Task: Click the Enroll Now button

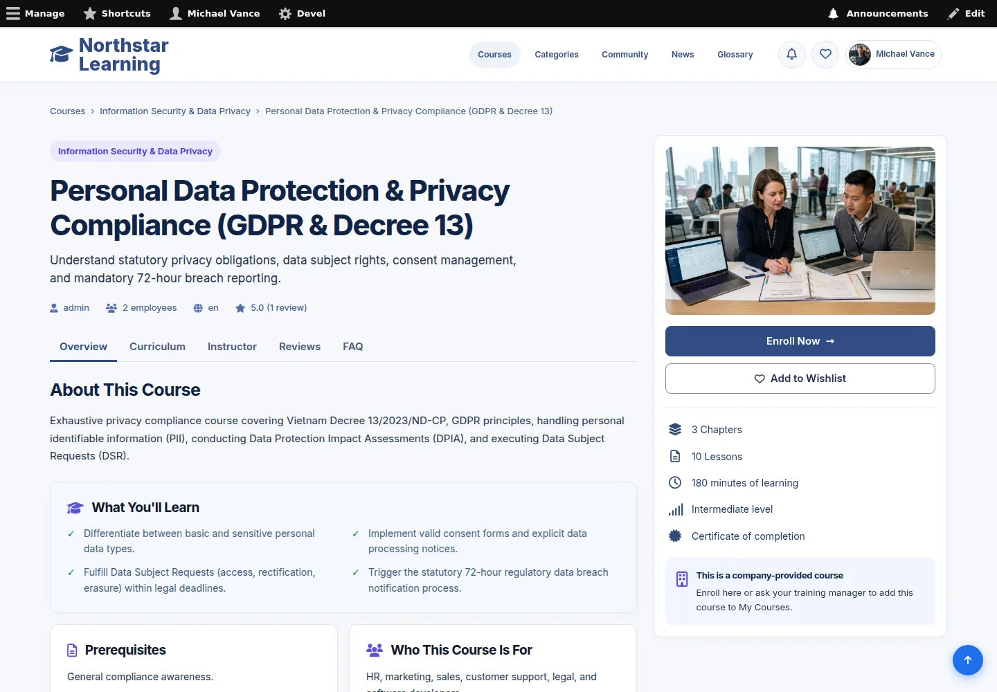Action: [x=800, y=341]
